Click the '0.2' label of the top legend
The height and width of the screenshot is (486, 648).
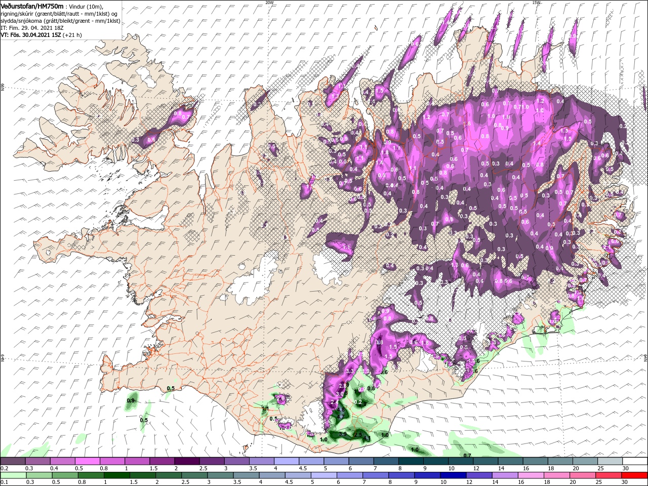pos(4,468)
